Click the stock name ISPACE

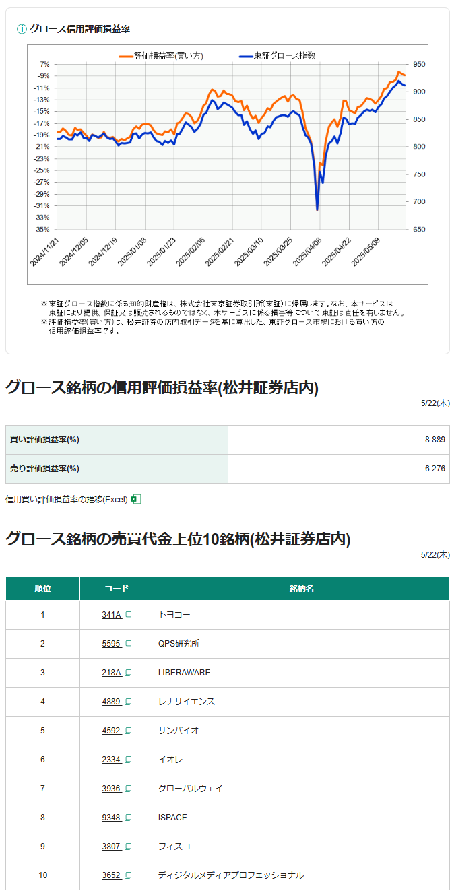tap(172, 818)
